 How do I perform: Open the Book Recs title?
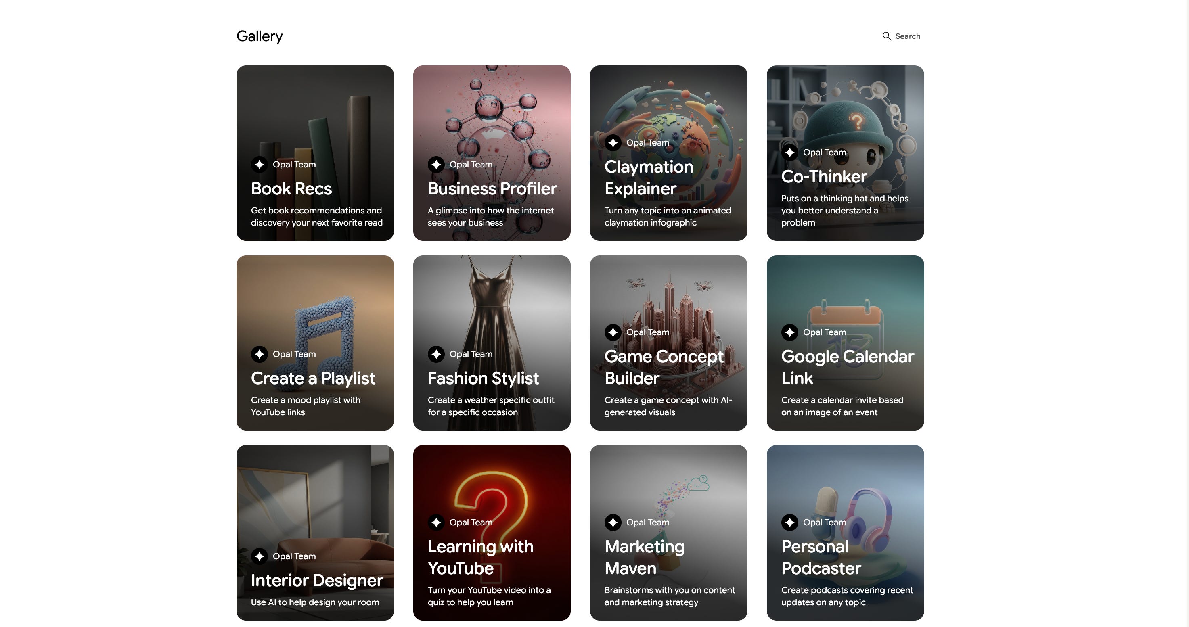click(x=291, y=188)
